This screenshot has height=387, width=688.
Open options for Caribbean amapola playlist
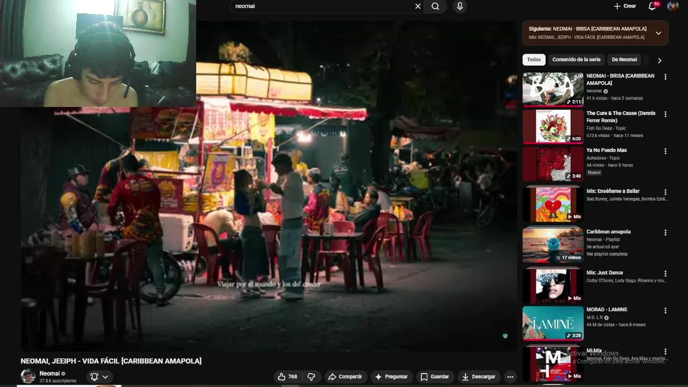click(665, 233)
